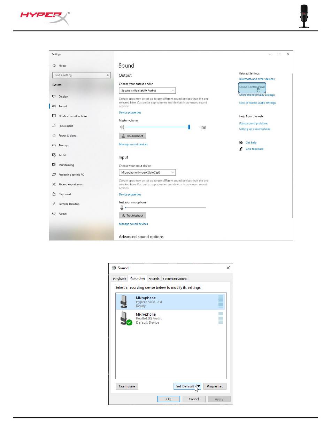The image size is (331, 439).
Task: Click the Get help link text
Action: (251, 143)
